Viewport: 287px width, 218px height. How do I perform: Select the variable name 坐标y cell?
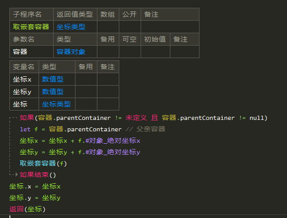tap(24, 92)
